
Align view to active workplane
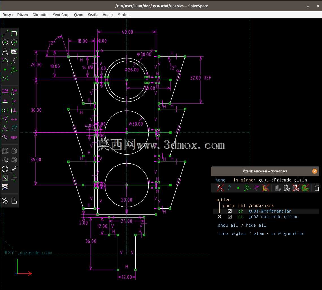pyautogui.click(x=14, y=201)
